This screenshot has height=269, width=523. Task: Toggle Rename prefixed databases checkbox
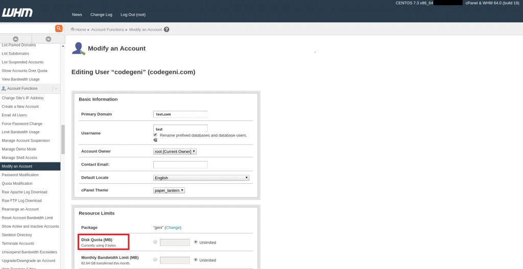coord(155,135)
